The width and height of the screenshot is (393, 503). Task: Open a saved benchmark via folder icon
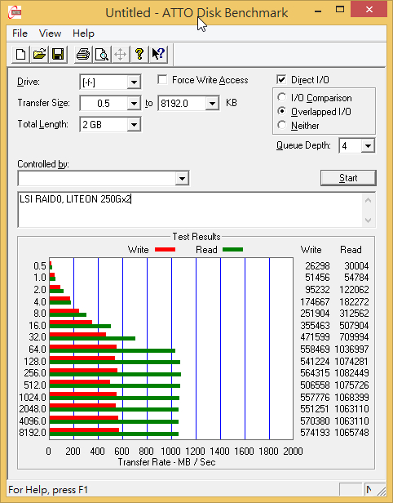pos(39,54)
